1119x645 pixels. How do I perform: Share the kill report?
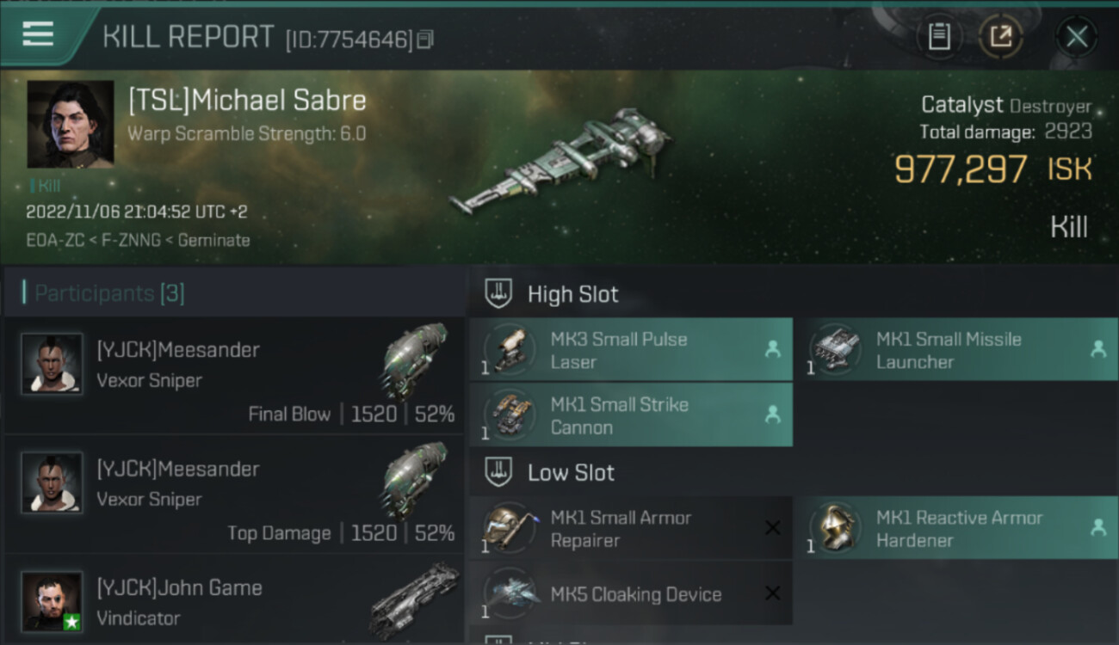(1001, 36)
